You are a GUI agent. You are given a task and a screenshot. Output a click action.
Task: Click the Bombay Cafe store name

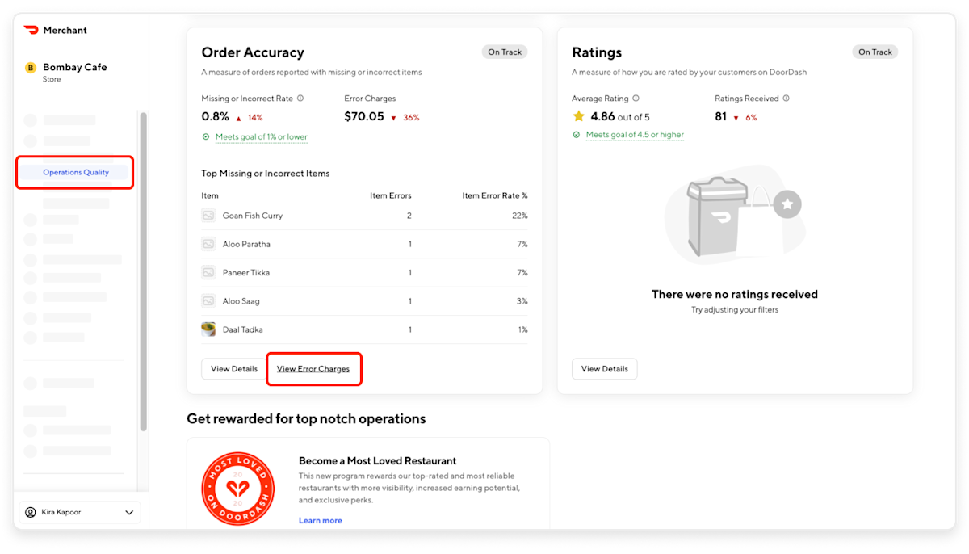click(x=74, y=67)
